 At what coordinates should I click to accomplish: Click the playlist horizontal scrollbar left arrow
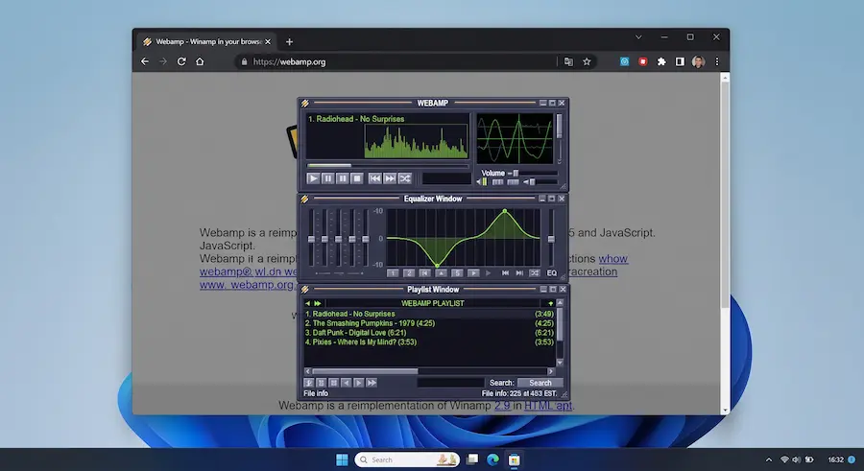307,371
